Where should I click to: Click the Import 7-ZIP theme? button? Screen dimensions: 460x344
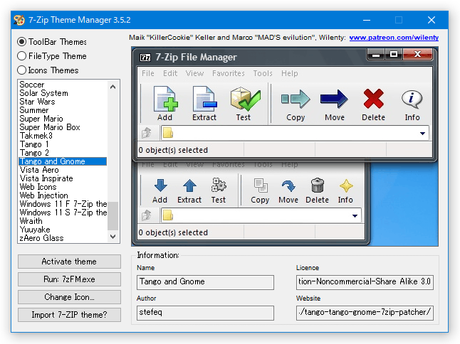[x=69, y=315]
